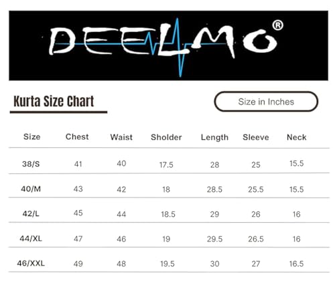Click the Neck column header
This screenshot has width=335, height=289.
pos(296,137)
